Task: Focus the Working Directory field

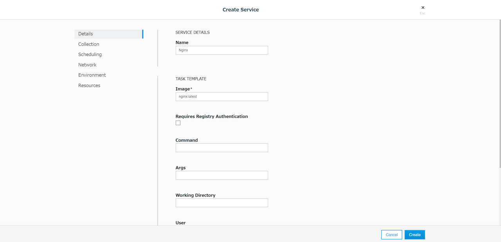Action: (x=222, y=203)
